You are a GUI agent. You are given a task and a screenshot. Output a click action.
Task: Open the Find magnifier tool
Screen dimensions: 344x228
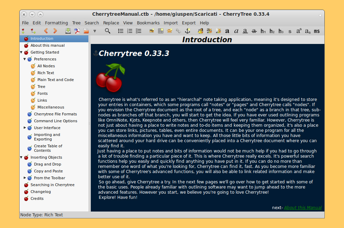108,31
